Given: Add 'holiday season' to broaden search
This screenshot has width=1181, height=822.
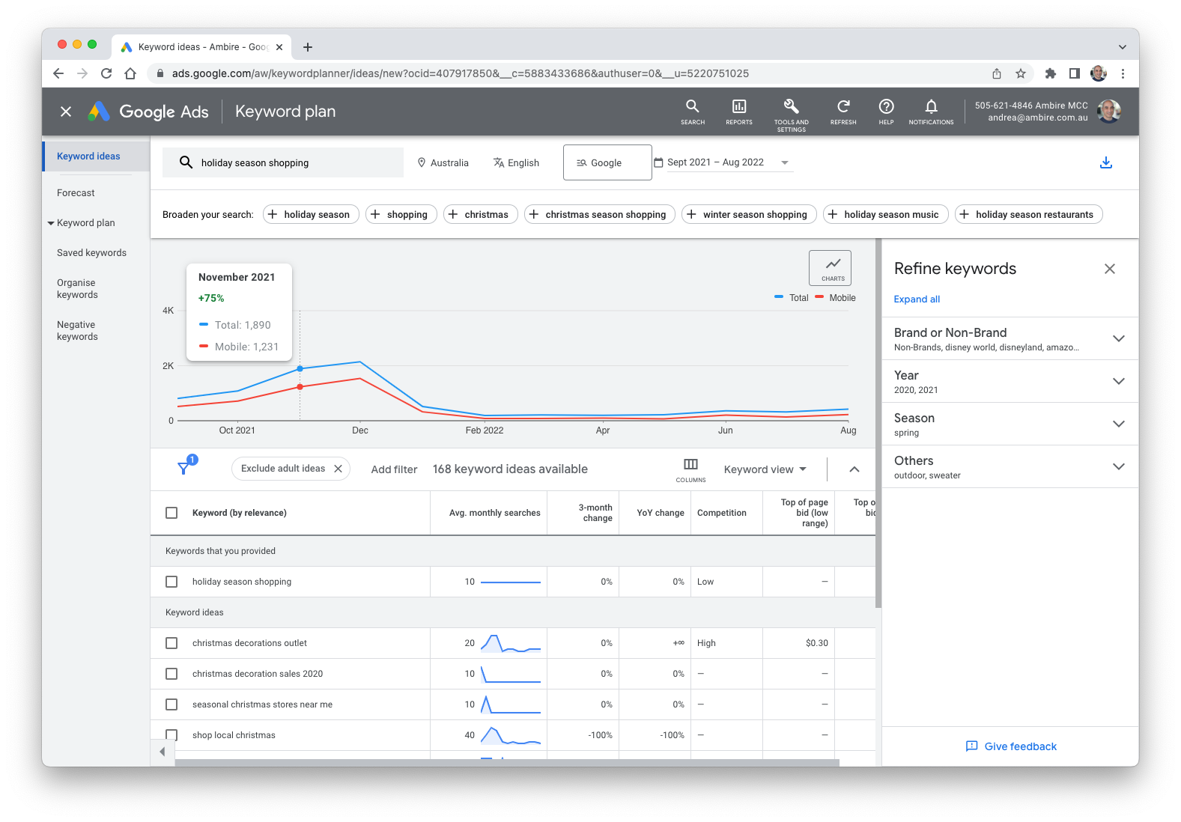Looking at the screenshot, I should 311,215.
